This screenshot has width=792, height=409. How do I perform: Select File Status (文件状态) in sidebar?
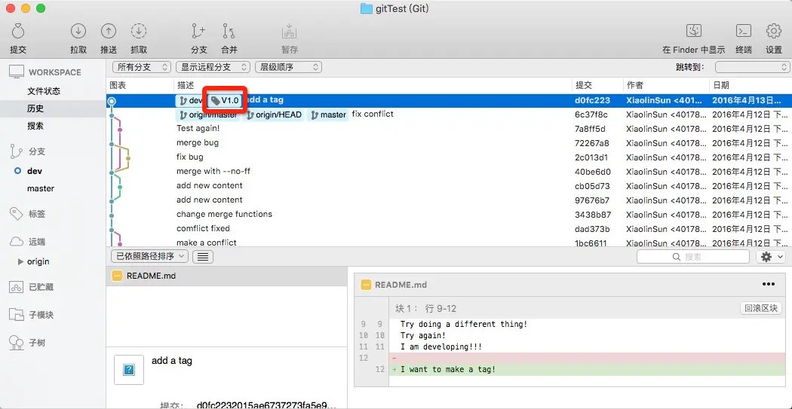click(44, 91)
